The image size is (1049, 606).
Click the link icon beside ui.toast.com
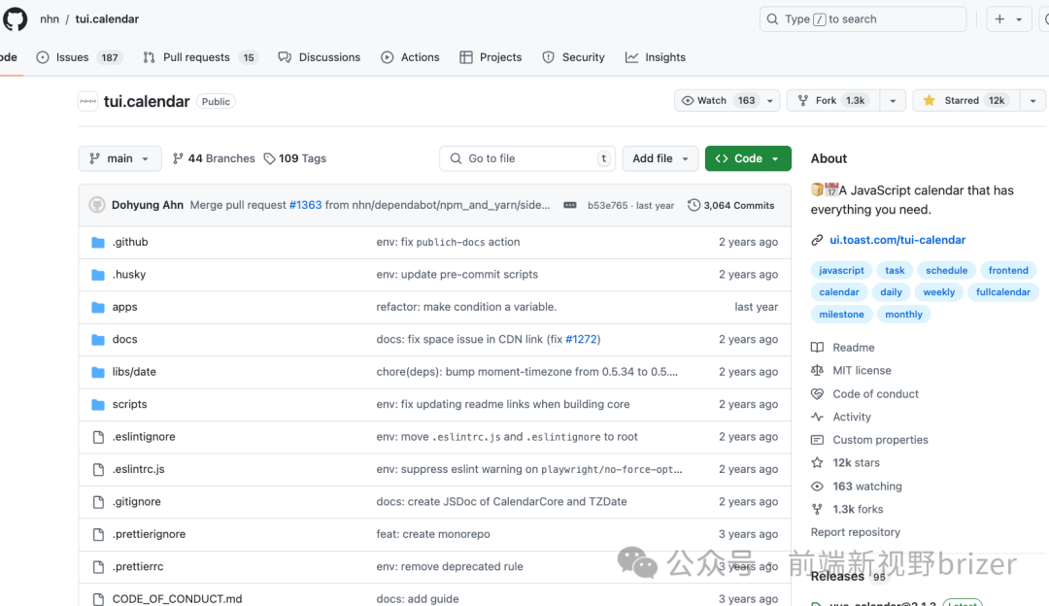(817, 240)
